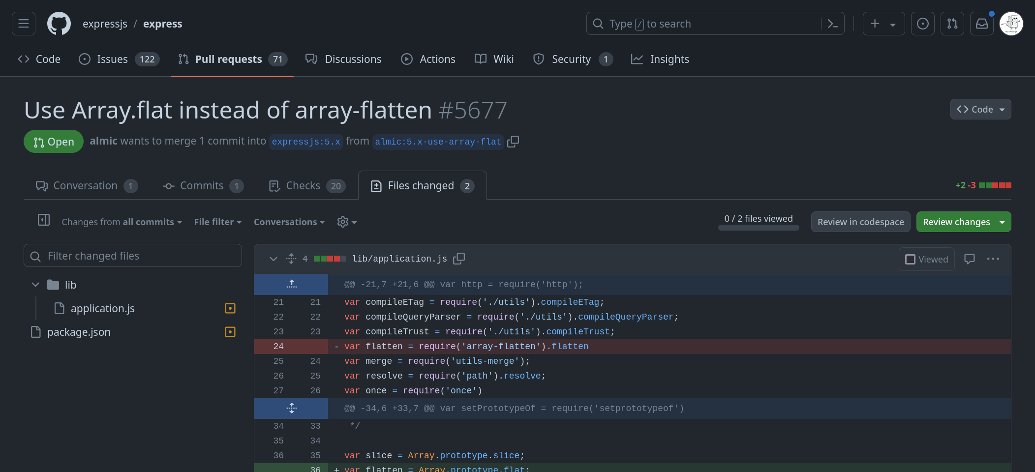
Task: Open the Review changes dropdown
Action: coord(963,222)
